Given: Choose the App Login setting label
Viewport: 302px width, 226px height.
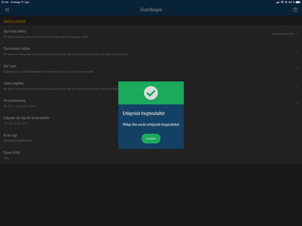Looking at the screenshot, I should [x=10, y=66].
